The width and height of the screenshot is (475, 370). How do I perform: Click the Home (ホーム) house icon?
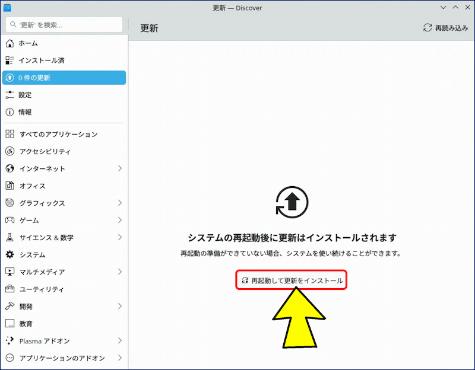pos(9,43)
